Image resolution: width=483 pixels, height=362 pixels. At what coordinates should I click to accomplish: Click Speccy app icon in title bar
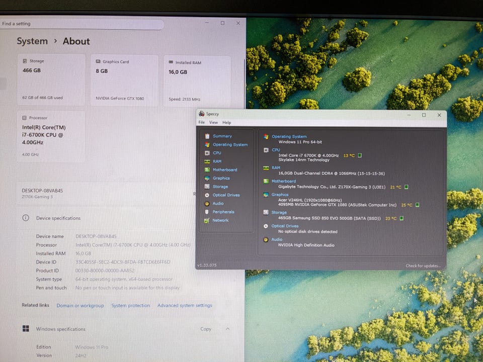point(201,114)
